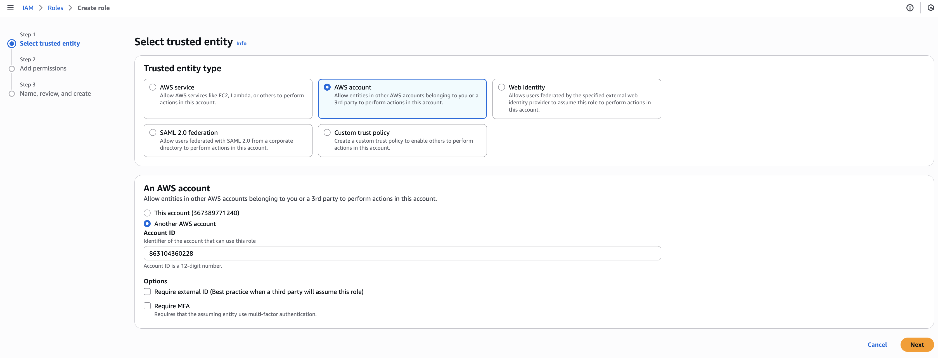
Task: Enable the Require MFA checkbox
Action: [x=147, y=306]
